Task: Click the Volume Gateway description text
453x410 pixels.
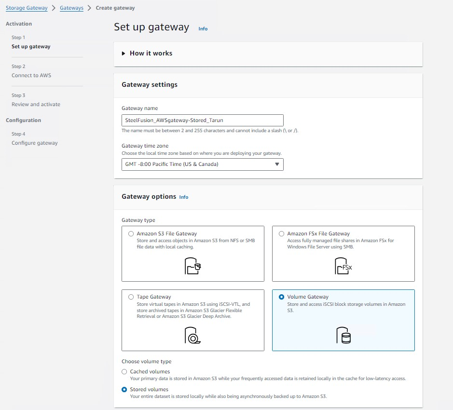Action: (346, 307)
